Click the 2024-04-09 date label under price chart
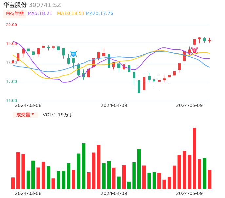This screenshot has width=225, height=198. (x=114, y=105)
